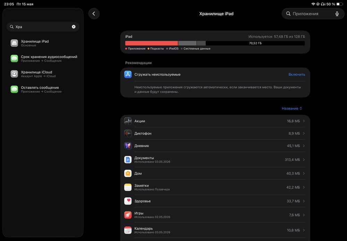Viewport: 347px width, 241px height.
Task: Tap the red Приложения segment of storage bar
Action: tap(151, 43)
